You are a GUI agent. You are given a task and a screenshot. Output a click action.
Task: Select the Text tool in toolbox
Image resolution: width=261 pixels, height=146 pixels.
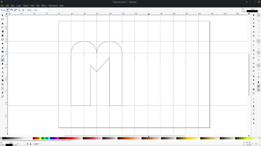click(x=3, y=68)
